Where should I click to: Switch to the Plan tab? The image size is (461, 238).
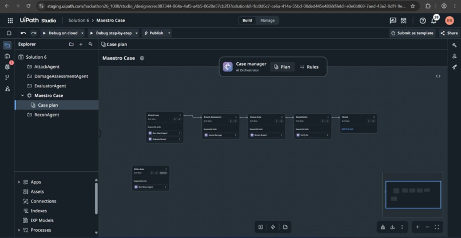pyautogui.click(x=282, y=67)
